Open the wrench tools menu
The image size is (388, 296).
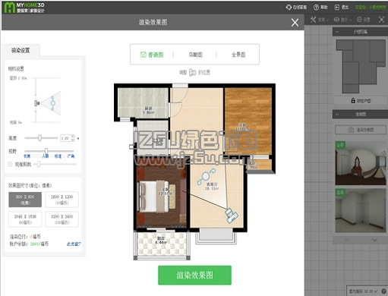point(313,20)
